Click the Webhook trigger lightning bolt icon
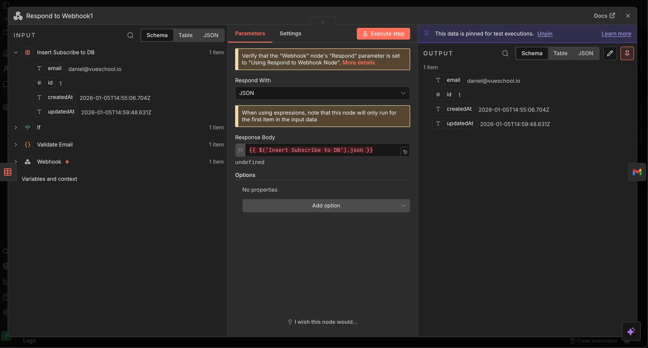The height and width of the screenshot is (348, 648). point(67,162)
